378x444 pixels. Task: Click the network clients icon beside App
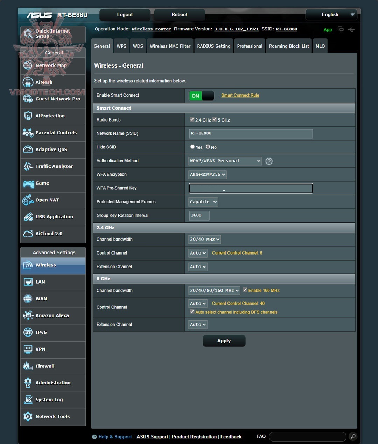(341, 29)
